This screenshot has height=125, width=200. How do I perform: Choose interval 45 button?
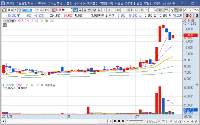(132, 10)
